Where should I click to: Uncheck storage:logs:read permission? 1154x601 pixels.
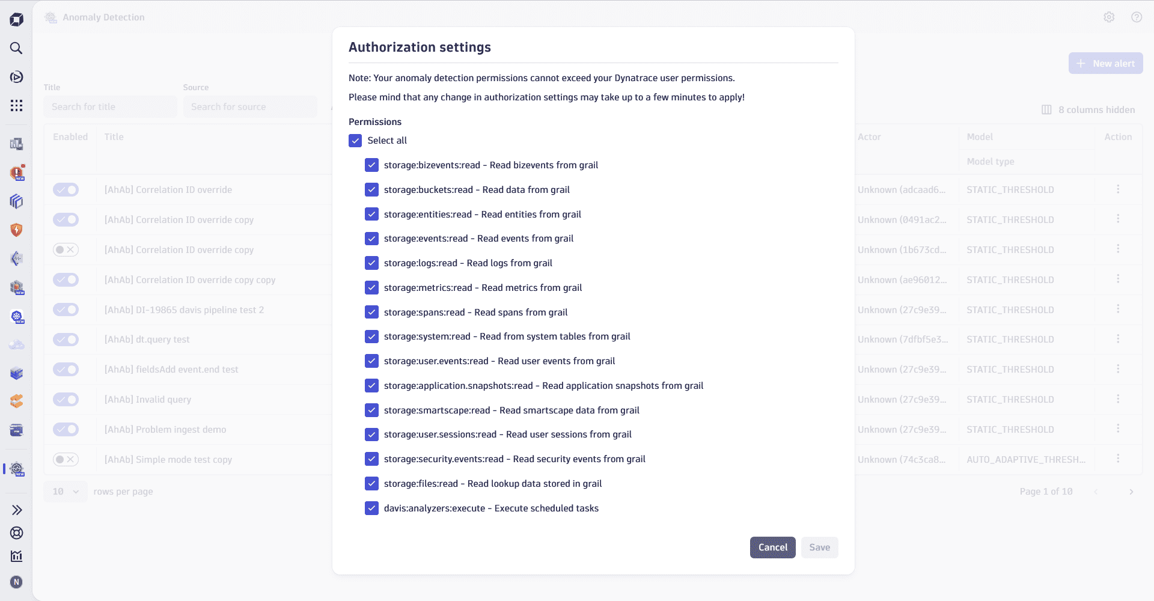(x=371, y=263)
